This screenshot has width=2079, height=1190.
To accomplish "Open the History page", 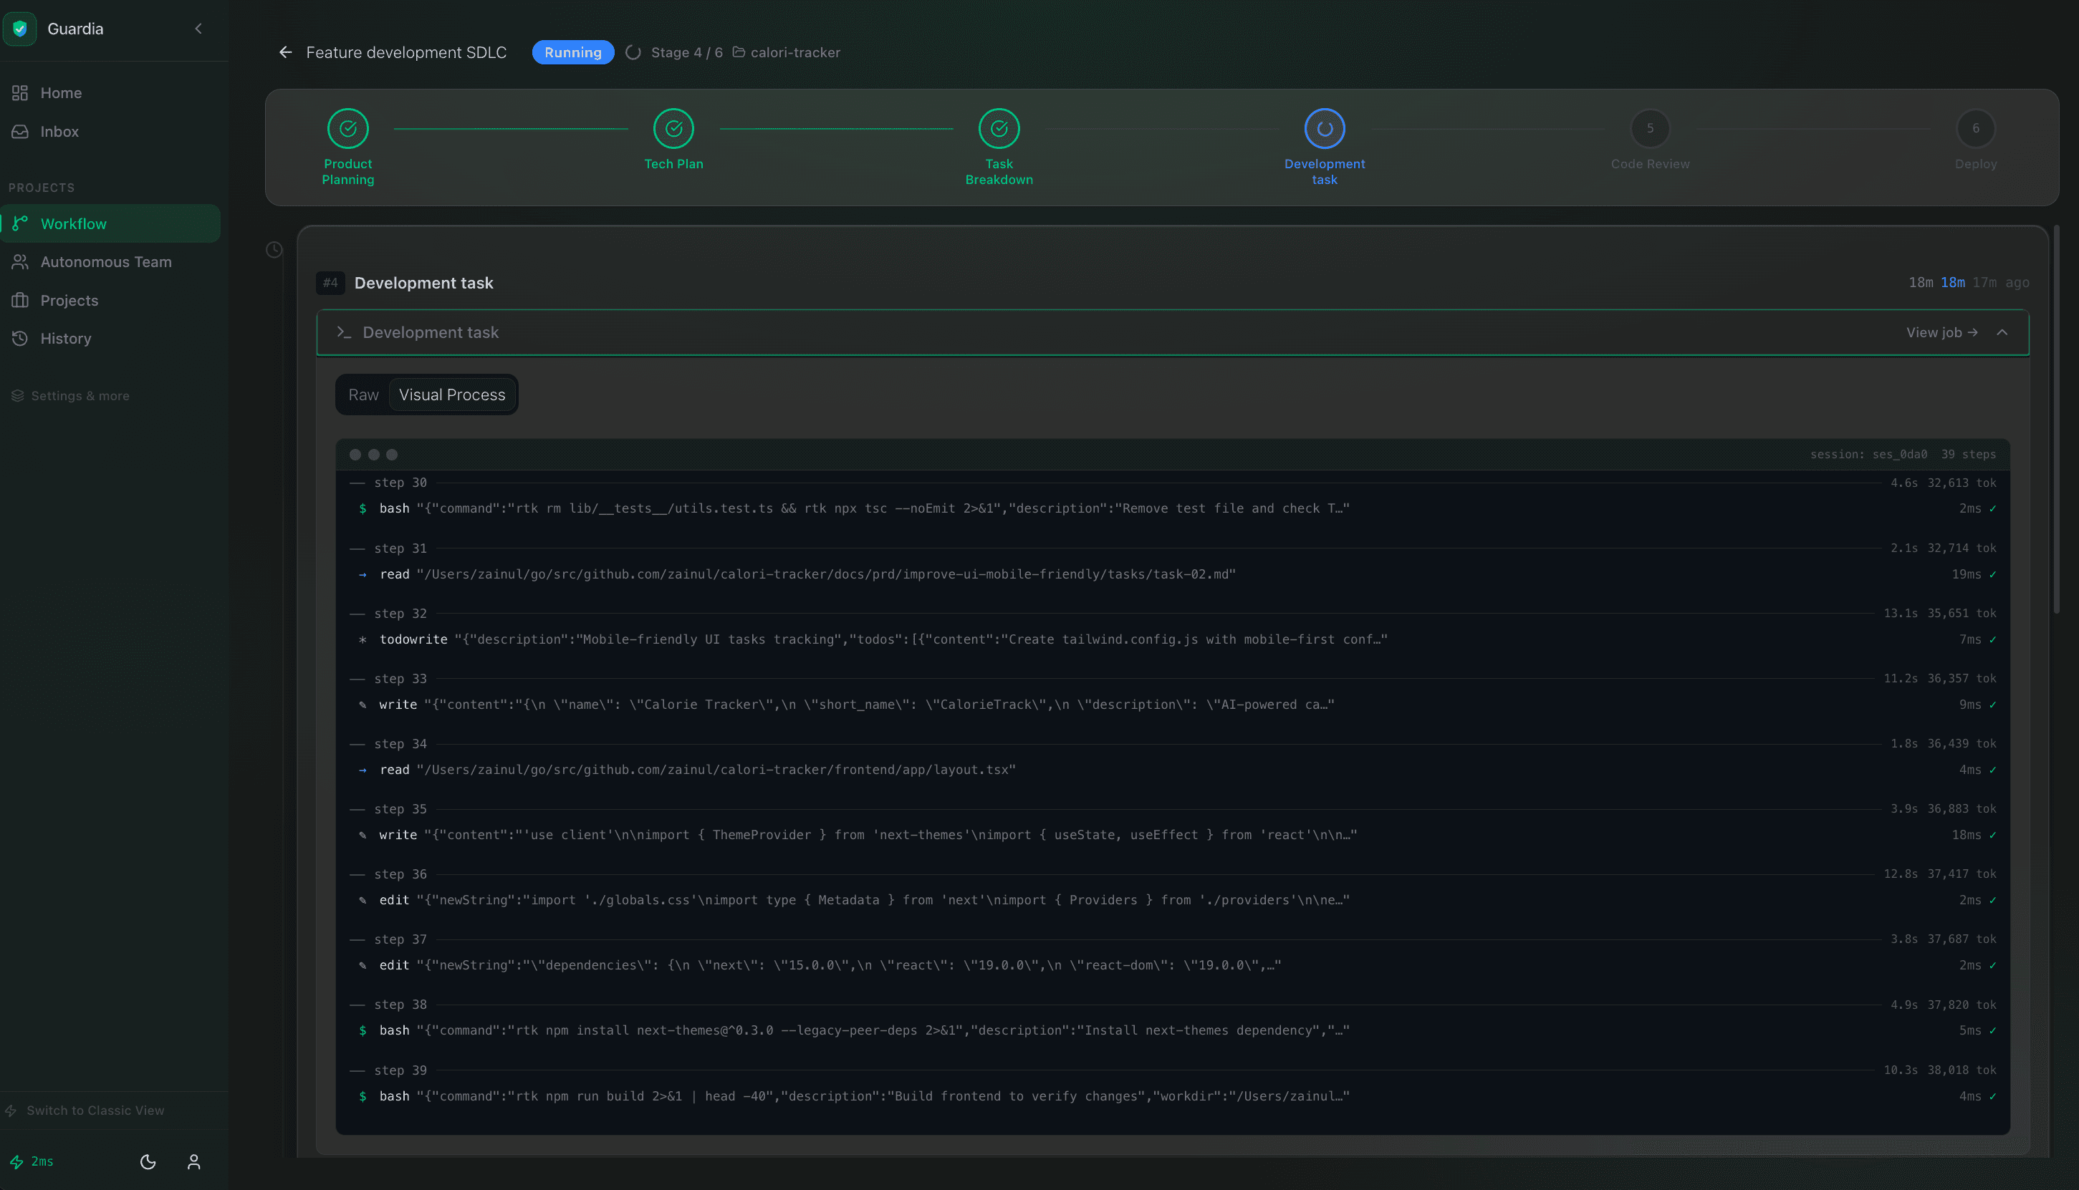I will [110, 339].
